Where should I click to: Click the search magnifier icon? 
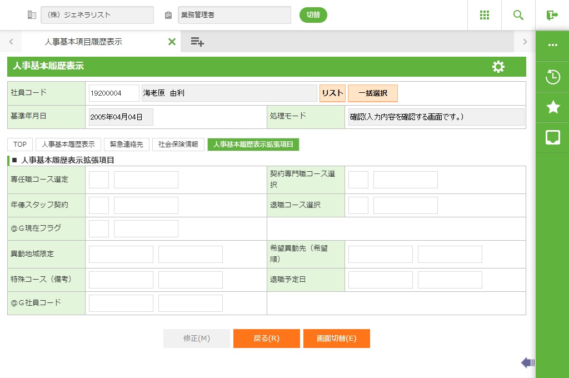coord(518,15)
